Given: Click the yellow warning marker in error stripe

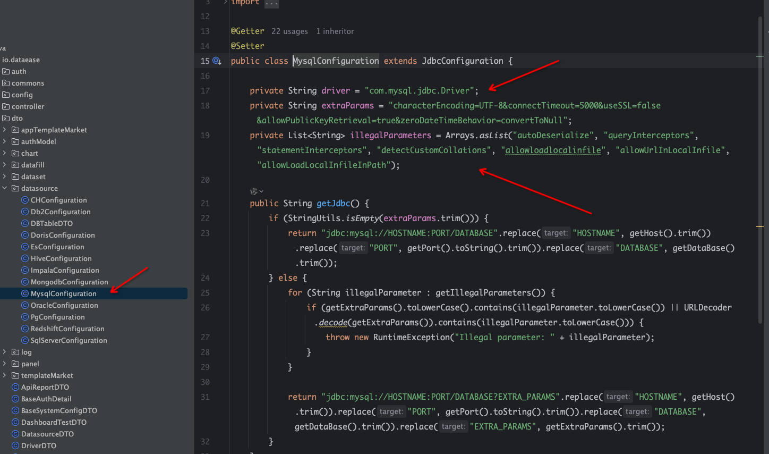Looking at the screenshot, I should click(x=760, y=226).
